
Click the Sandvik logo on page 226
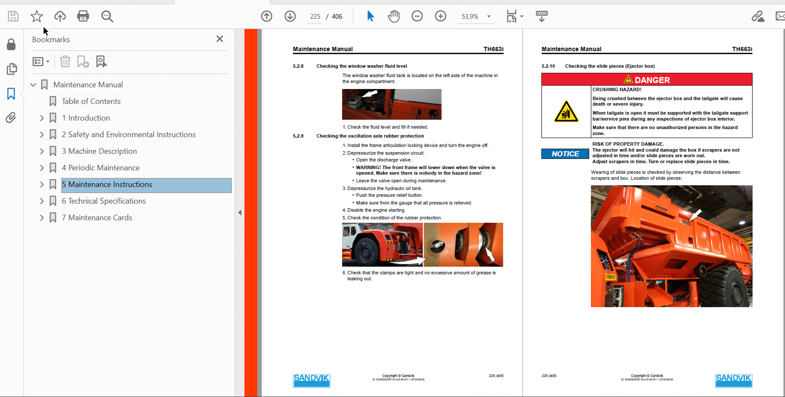(x=733, y=380)
